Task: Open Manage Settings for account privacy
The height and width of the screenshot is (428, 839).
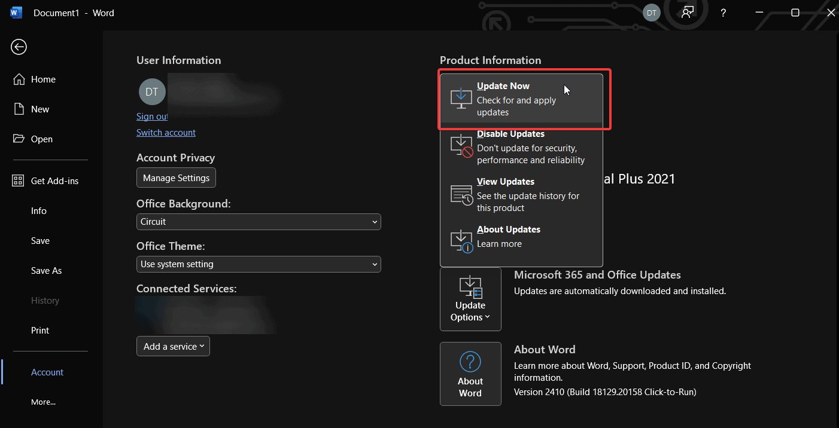Action: (x=176, y=178)
